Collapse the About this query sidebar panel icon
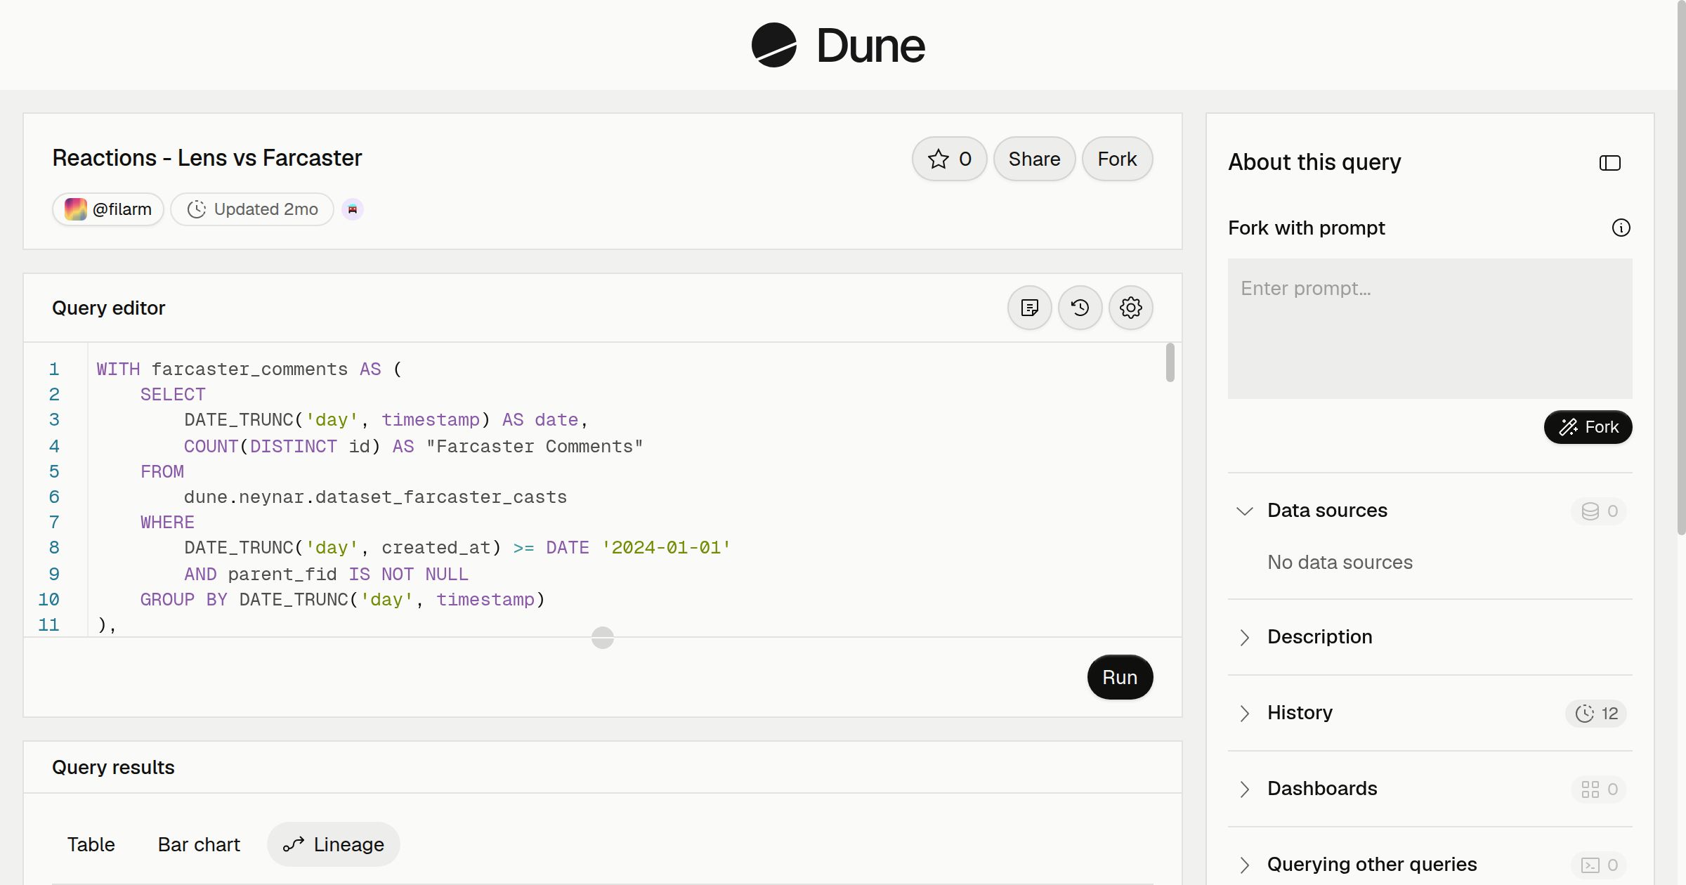Image resolution: width=1686 pixels, height=885 pixels. pyautogui.click(x=1610, y=163)
